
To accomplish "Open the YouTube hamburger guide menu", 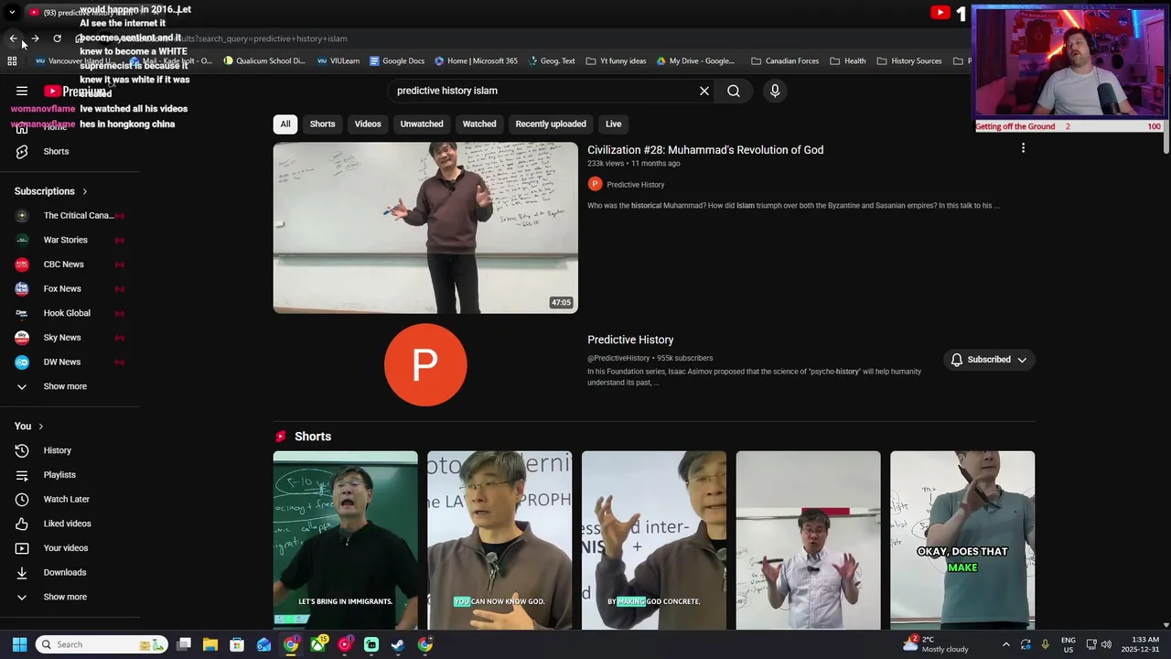I will pyautogui.click(x=22, y=91).
